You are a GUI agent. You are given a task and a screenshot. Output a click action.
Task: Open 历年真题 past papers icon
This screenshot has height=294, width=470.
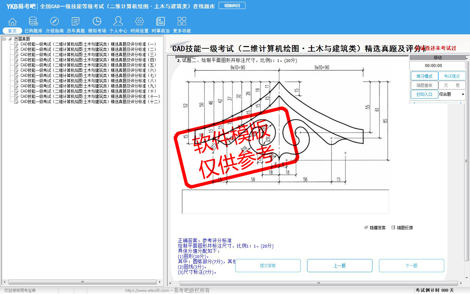click(x=76, y=22)
